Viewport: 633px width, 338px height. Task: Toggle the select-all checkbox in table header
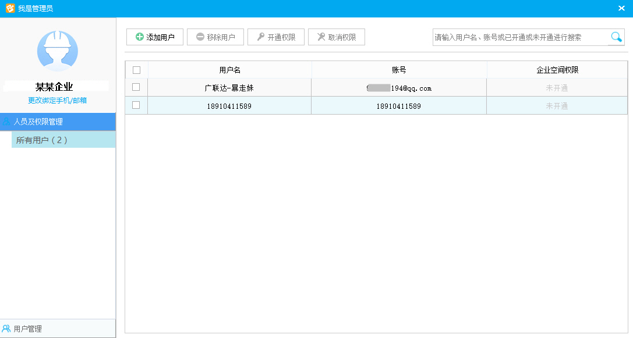click(x=136, y=70)
